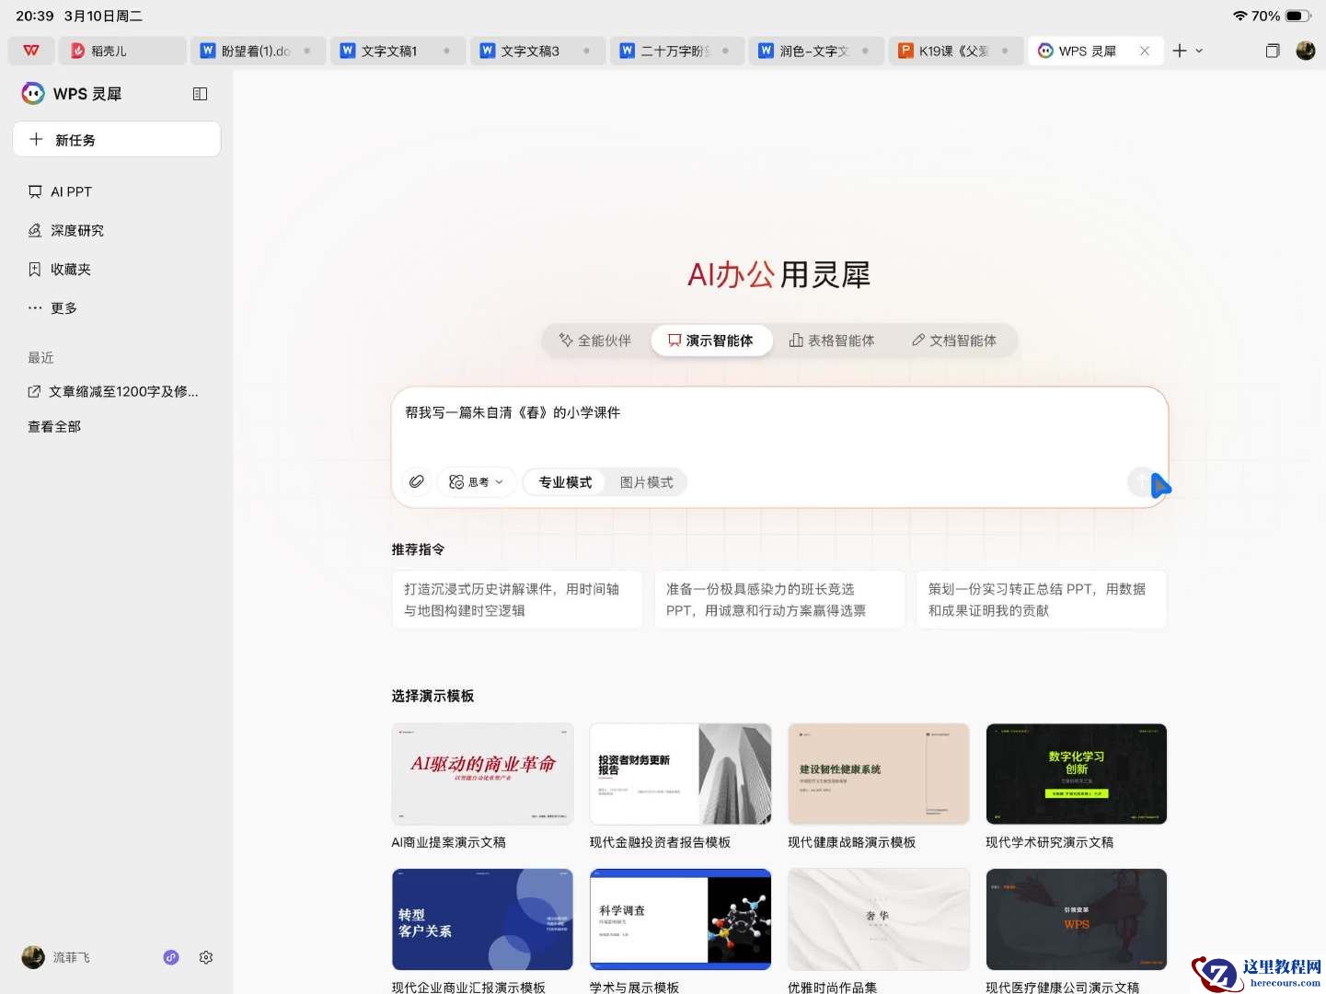The width and height of the screenshot is (1326, 994).
Task: Collapse the sidebar with the panel icon
Action: coord(200,94)
